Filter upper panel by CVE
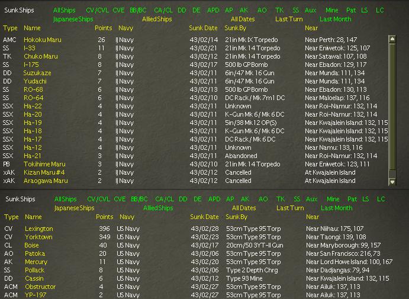This screenshot has height=299, width=409. pyautogui.click(x=119, y=10)
